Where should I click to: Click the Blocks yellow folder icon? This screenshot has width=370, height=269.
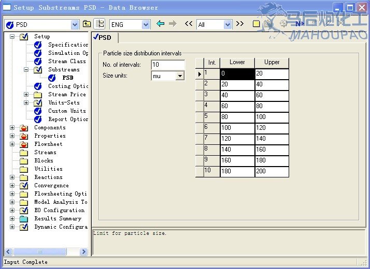tap(24, 161)
